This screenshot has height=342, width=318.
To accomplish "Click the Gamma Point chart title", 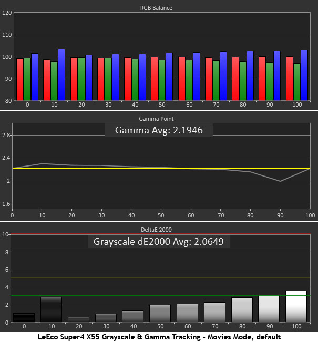I will point(159,119).
